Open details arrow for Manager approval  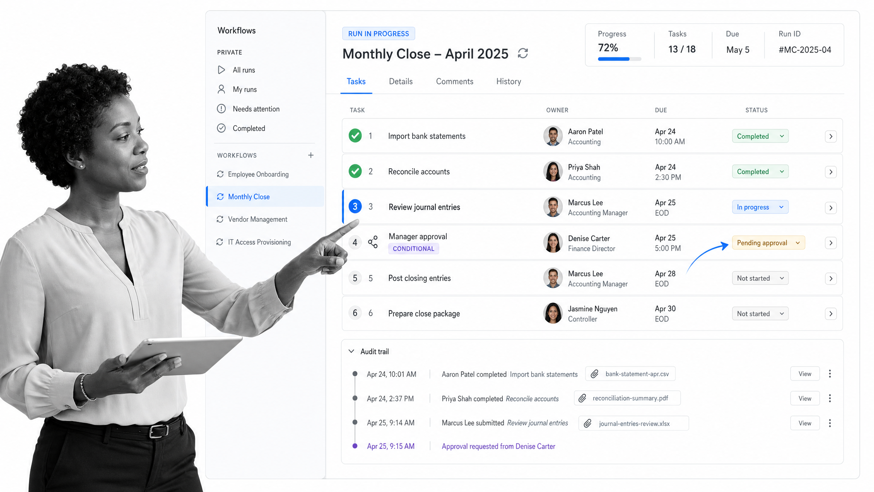(830, 243)
